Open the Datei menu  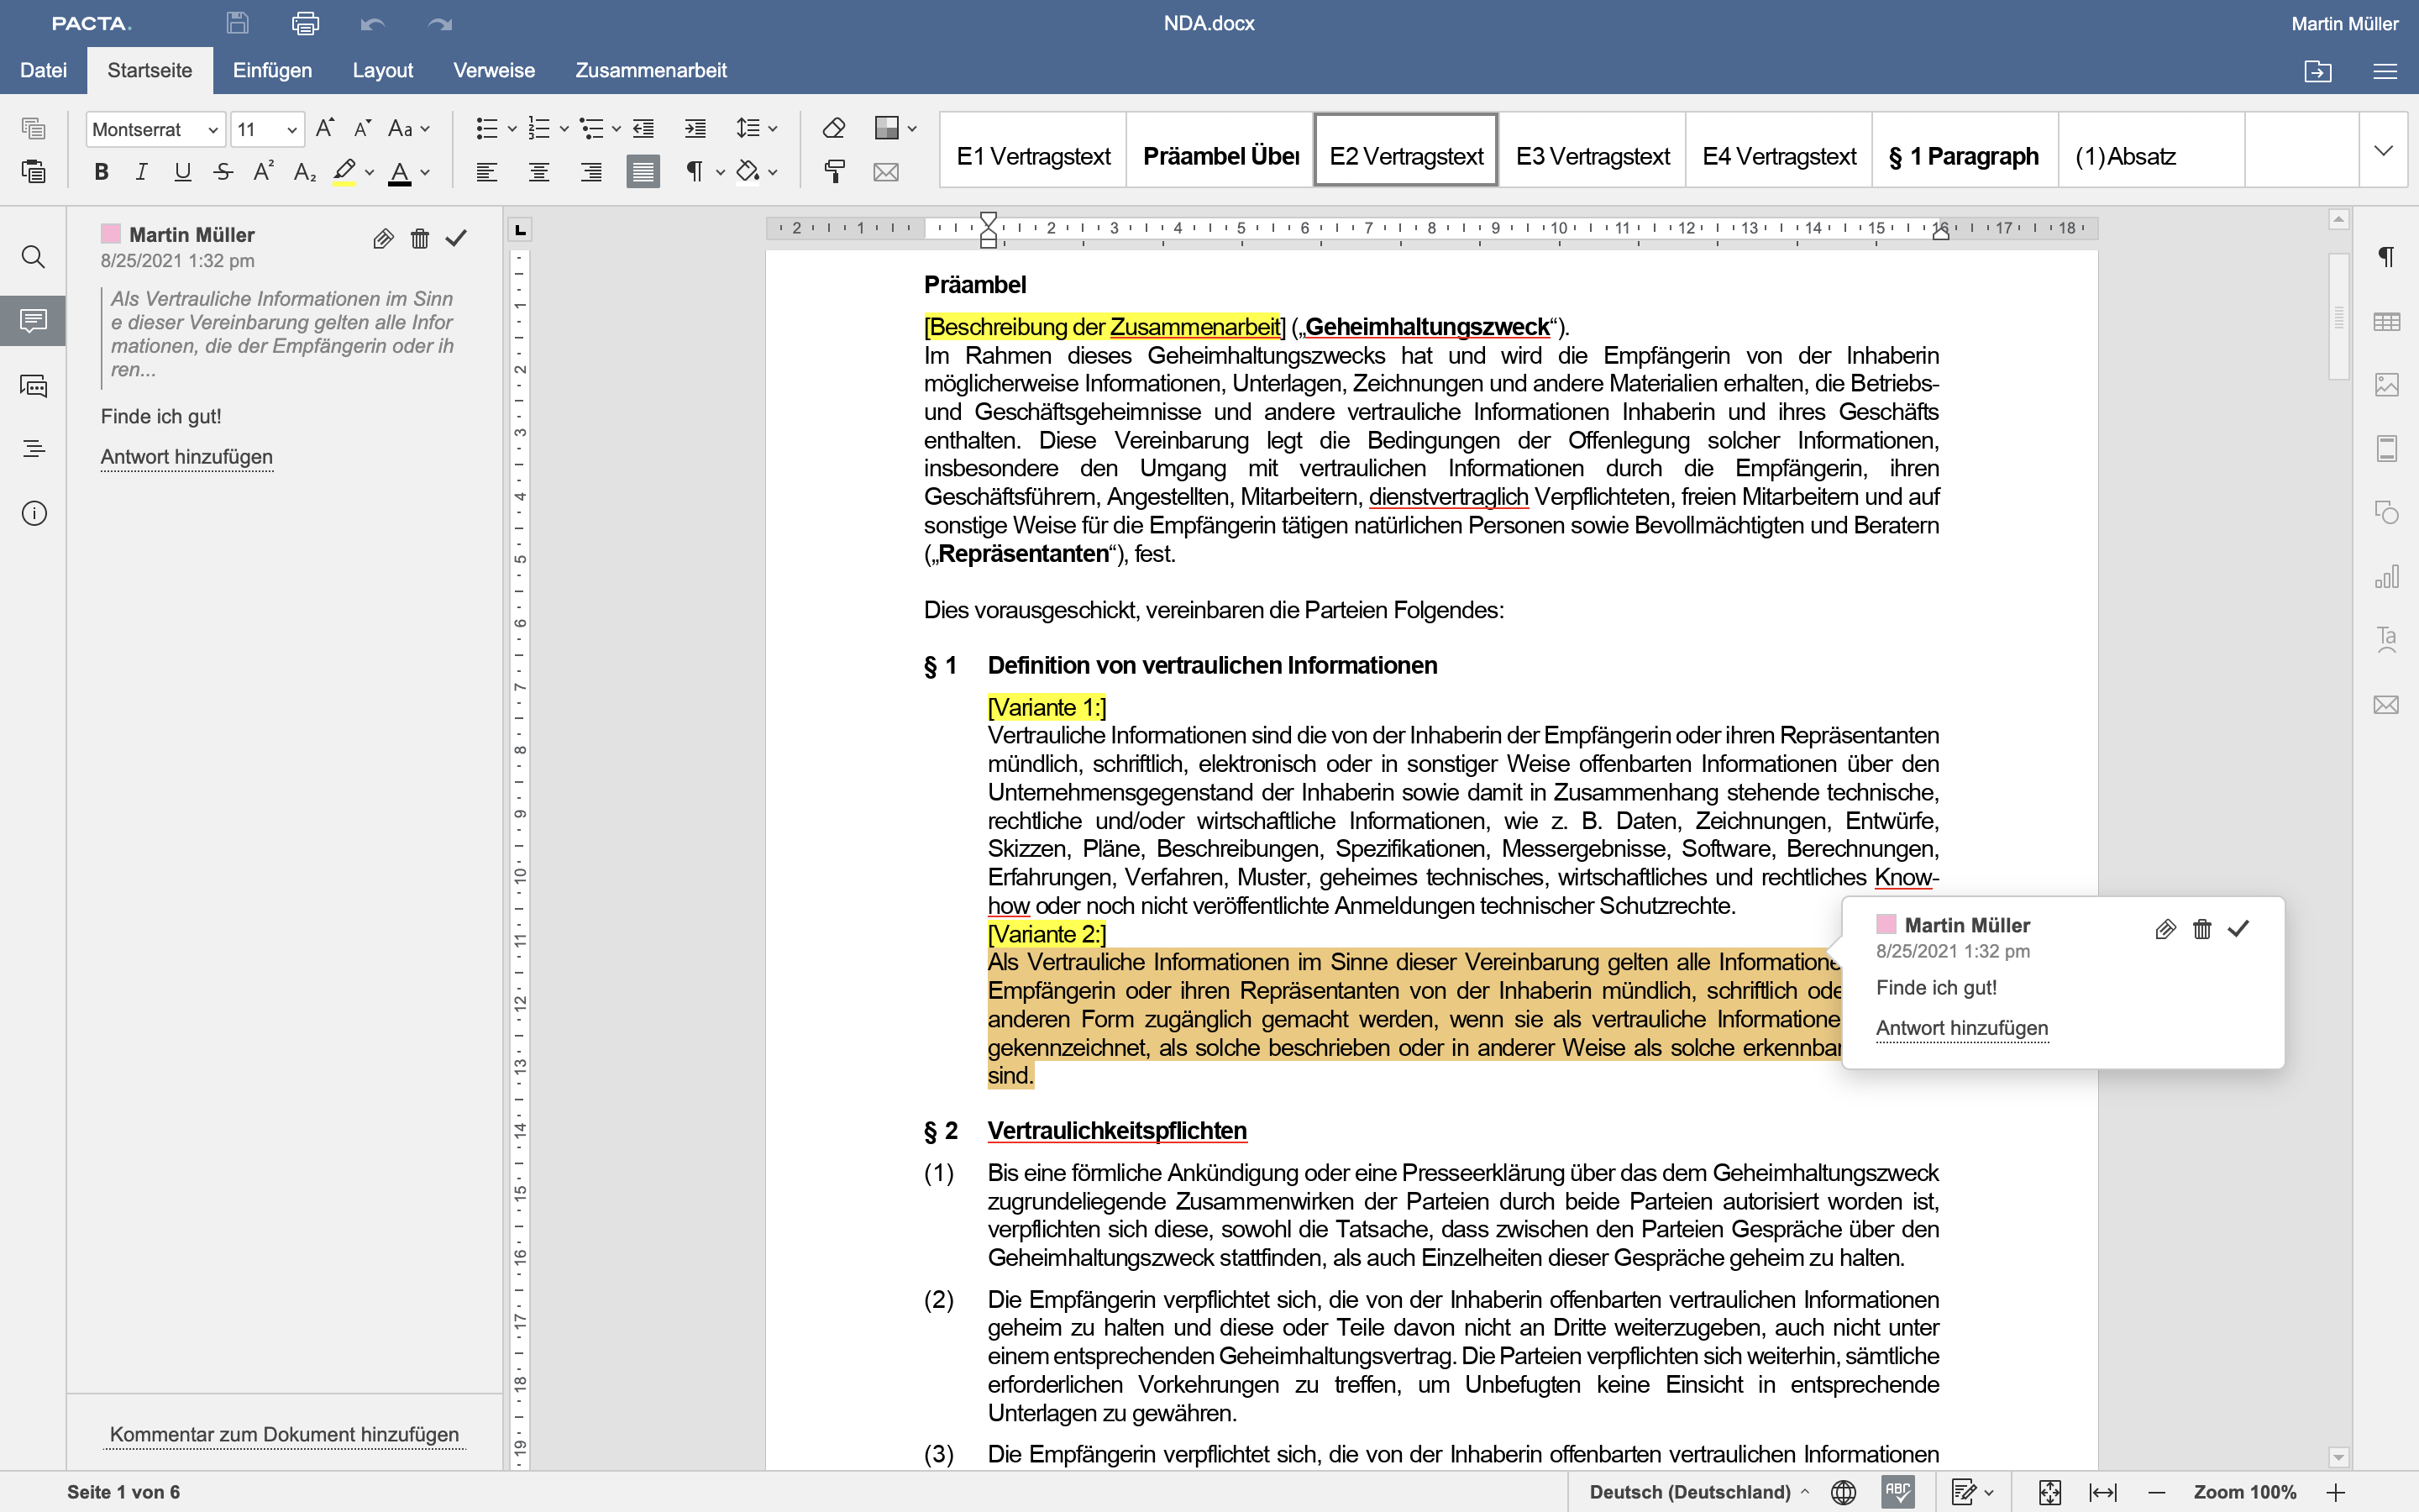point(44,70)
